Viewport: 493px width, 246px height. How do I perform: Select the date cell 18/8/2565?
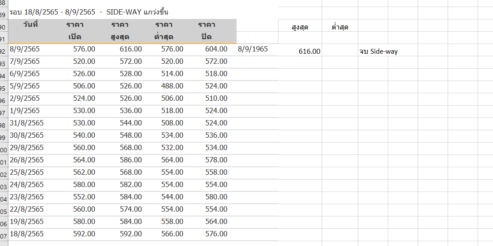click(26, 234)
